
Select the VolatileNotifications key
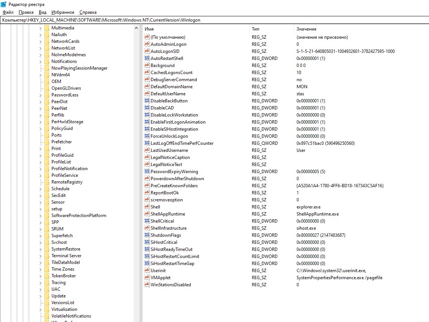[71, 316]
